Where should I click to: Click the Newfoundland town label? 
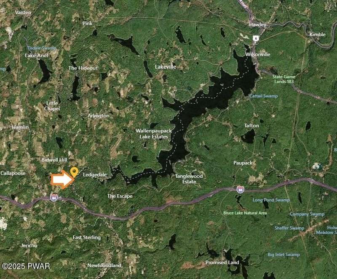pos(104,266)
